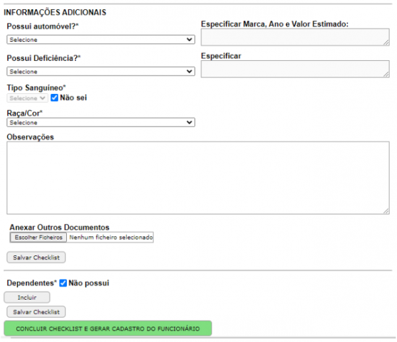This screenshot has height=342, width=397.
Task: Open the Tipo Sanguíneo dropdown
Action: click(x=27, y=98)
